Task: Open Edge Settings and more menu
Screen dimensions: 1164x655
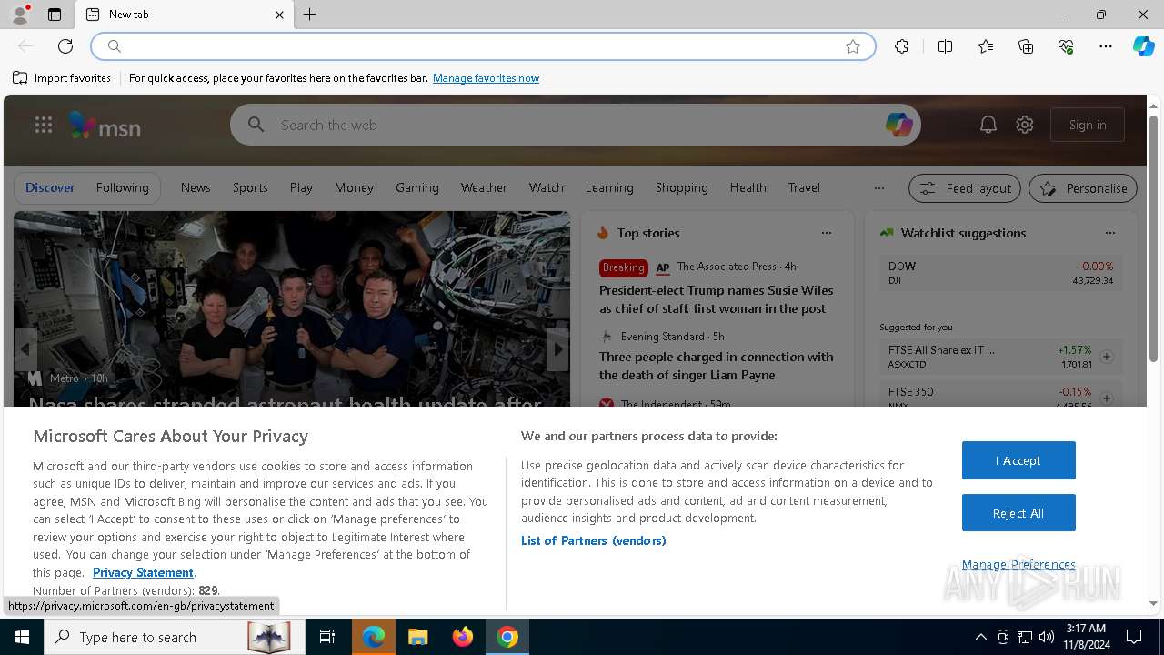Action: [1106, 46]
